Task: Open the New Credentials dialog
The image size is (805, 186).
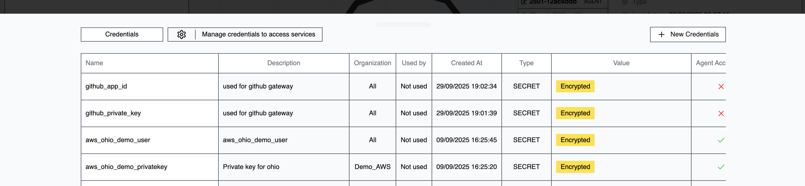Action: click(688, 35)
